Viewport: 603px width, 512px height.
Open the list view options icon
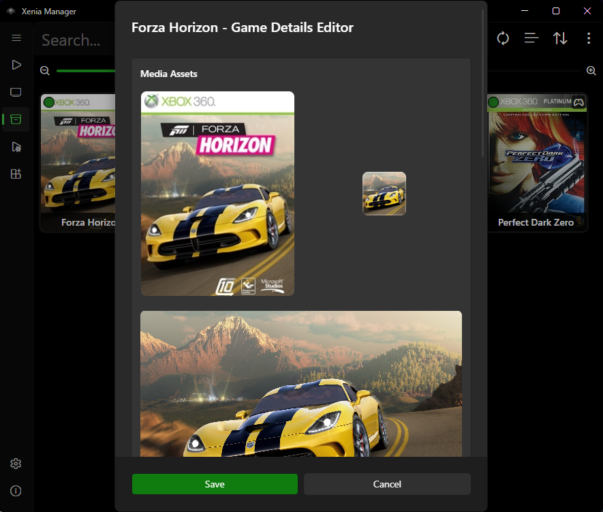point(531,38)
